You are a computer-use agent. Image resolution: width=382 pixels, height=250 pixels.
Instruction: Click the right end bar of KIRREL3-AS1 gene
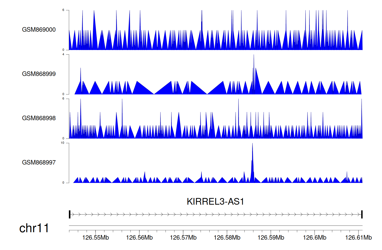tap(362, 215)
